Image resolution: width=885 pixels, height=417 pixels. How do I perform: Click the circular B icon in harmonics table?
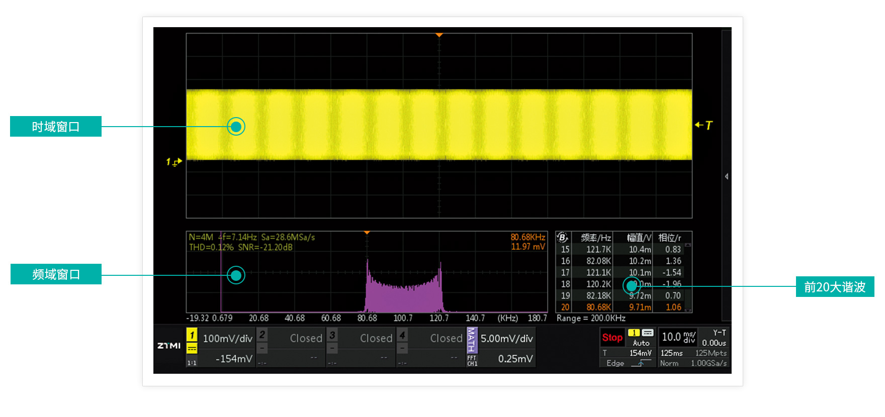(562, 237)
